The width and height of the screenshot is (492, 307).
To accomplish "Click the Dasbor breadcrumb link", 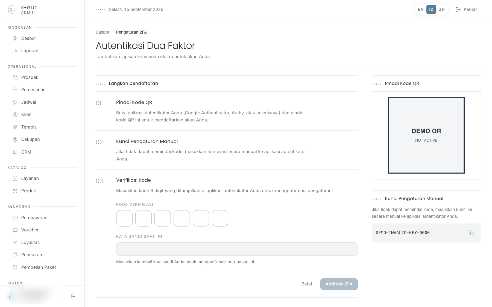I will (x=102, y=32).
